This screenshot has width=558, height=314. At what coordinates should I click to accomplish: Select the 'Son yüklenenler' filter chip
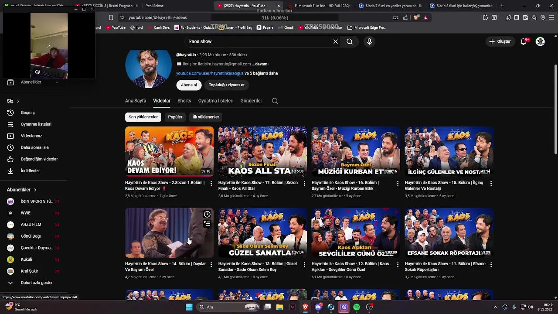click(x=143, y=117)
